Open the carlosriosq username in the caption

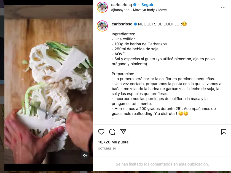(122, 24)
